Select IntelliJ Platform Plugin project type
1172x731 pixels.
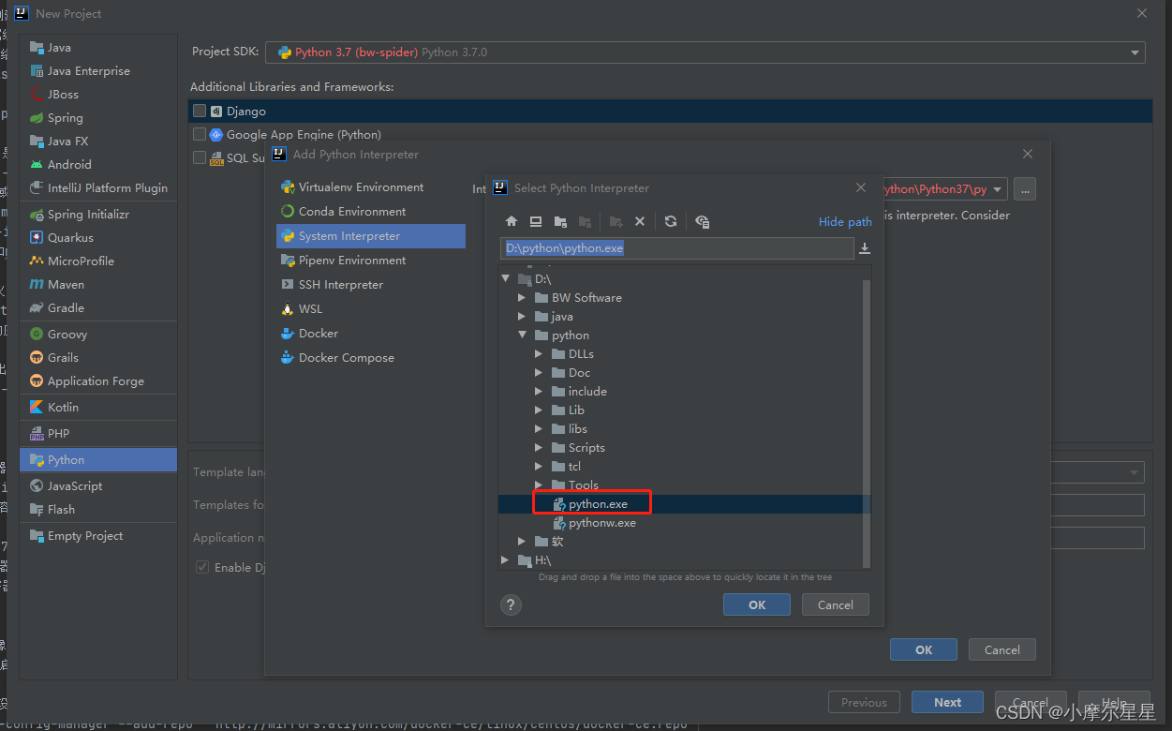[98, 188]
